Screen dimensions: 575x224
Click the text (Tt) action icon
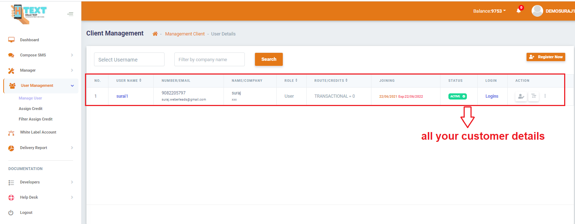(533, 96)
